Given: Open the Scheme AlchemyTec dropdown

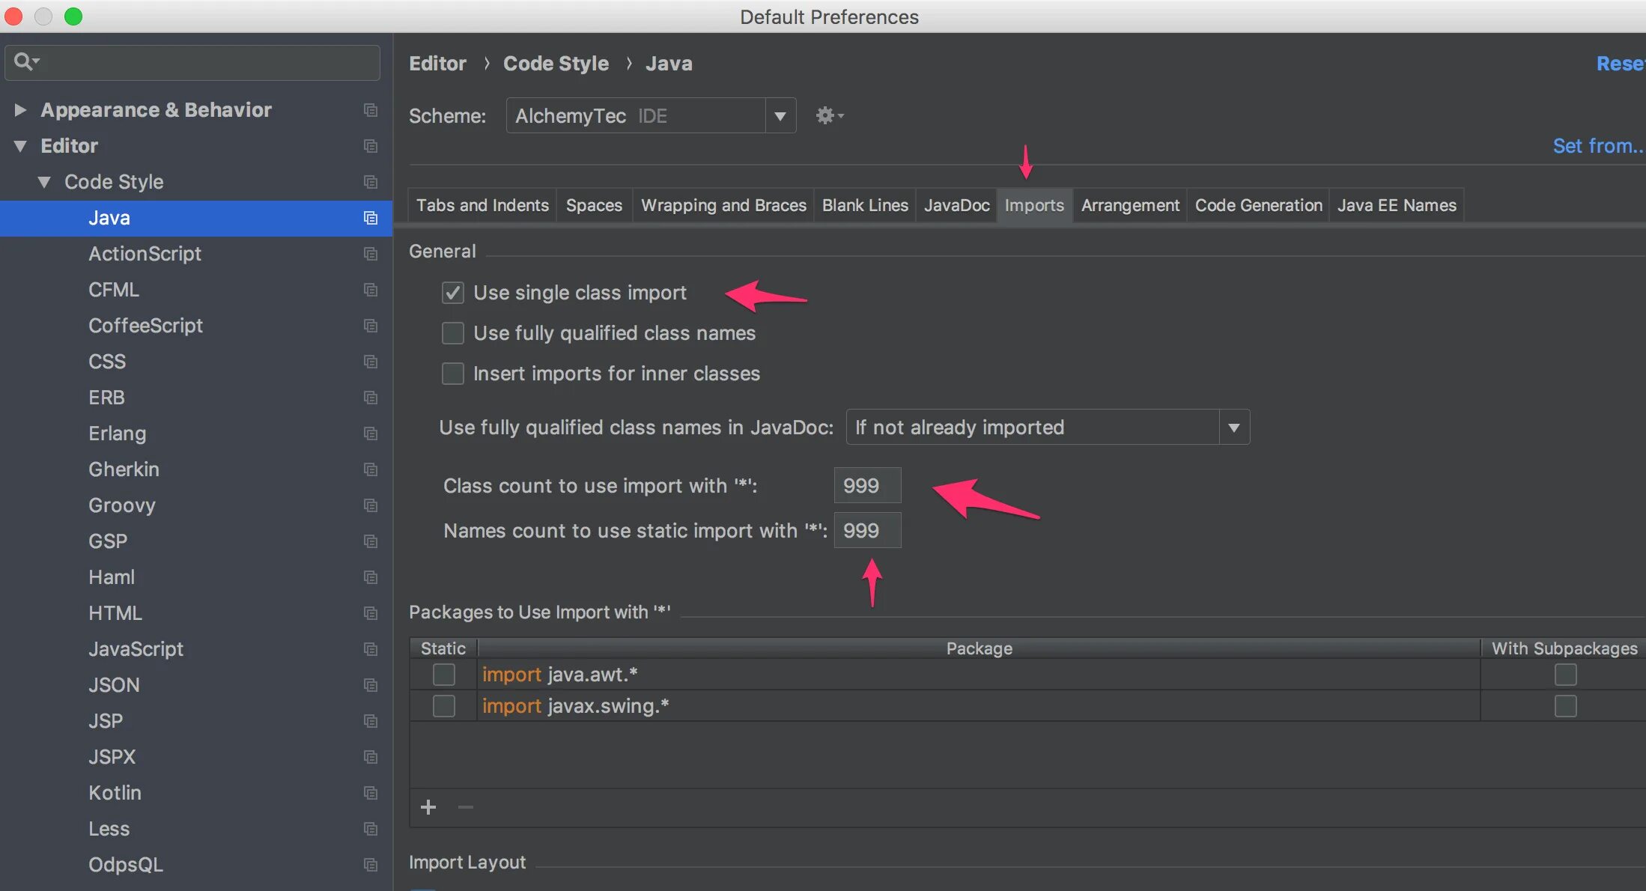Looking at the screenshot, I should click(x=780, y=116).
